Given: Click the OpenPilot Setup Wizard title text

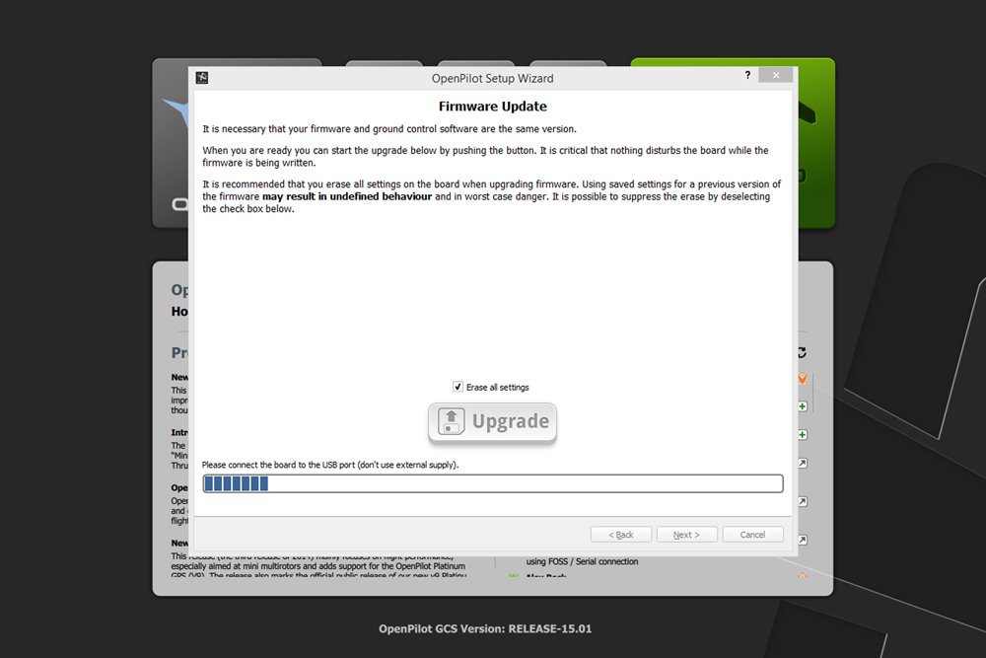Looking at the screenshot, I should pos(492,79).
